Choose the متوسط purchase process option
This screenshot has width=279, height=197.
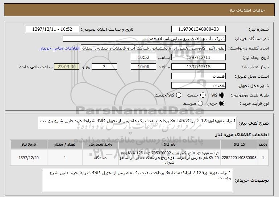200,103
